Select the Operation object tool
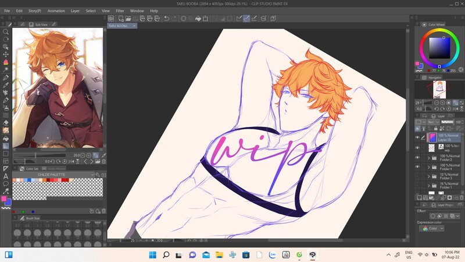Image resolution: width=465 pixels, height=262 pixels. 6,47
